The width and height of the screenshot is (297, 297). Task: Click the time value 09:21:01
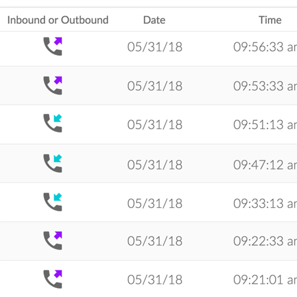tap(265, 280)
